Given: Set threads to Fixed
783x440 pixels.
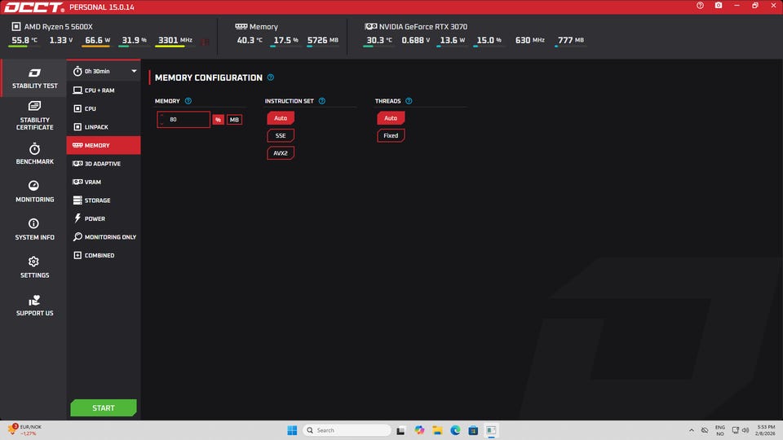Looking at the screenshot, I should click(x=391, y=136).
